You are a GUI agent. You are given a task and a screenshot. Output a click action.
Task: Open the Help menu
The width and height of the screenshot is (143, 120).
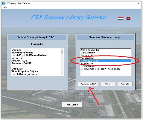4,7
